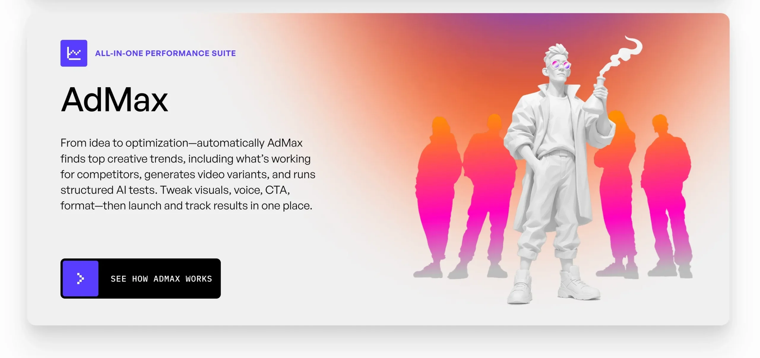Select the rightmost gradient silhouette figure
Image resolution: width=760 pixels, height=358 pixels.
click(x=668, y=196)
